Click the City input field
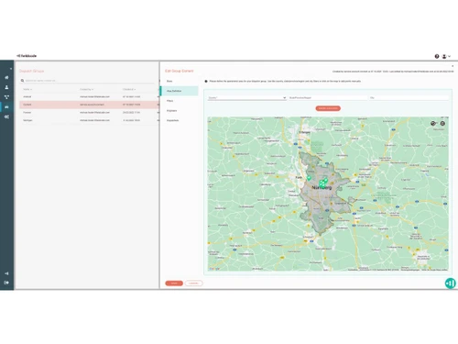 (x=409, y=98)
